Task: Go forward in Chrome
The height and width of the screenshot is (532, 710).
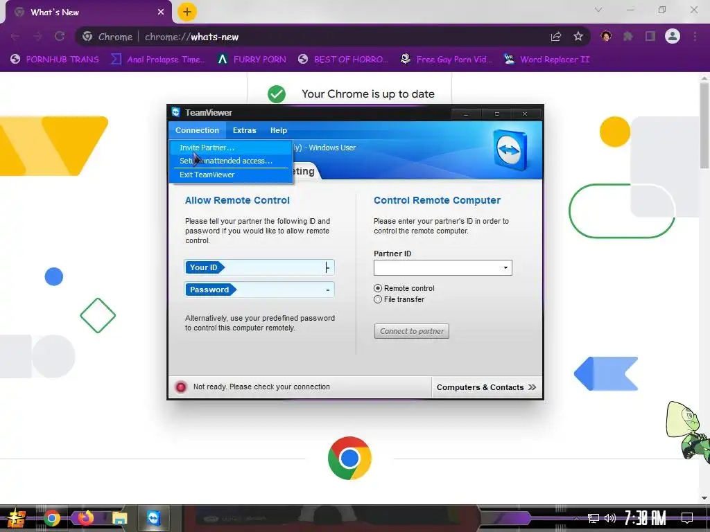Action: click(x=37, y=37)
